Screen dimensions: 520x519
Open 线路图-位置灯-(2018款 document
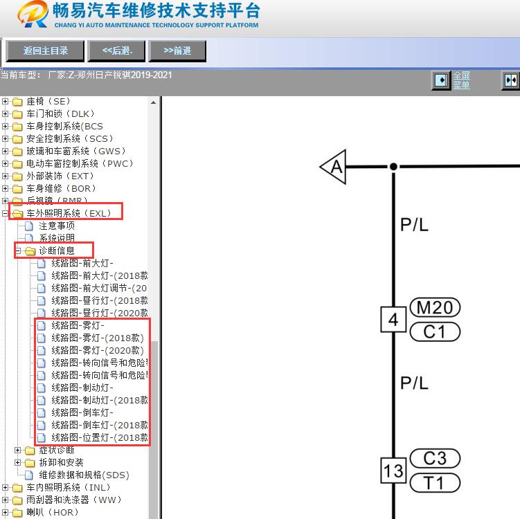100,438
